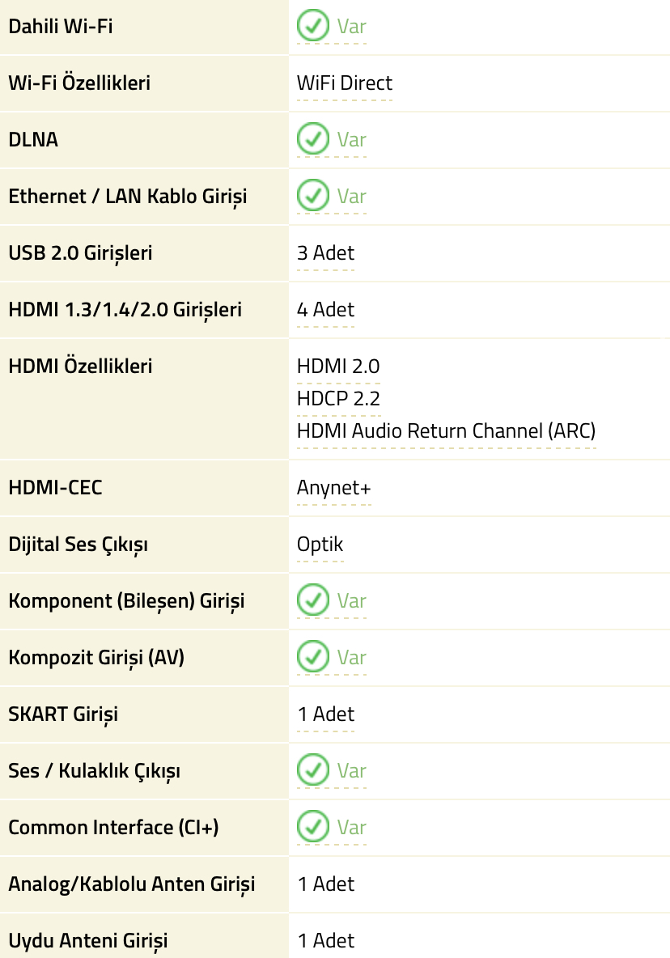Select the HDCP 2.2 link
This screenshot has height=958, width=670.
(338, 398)
